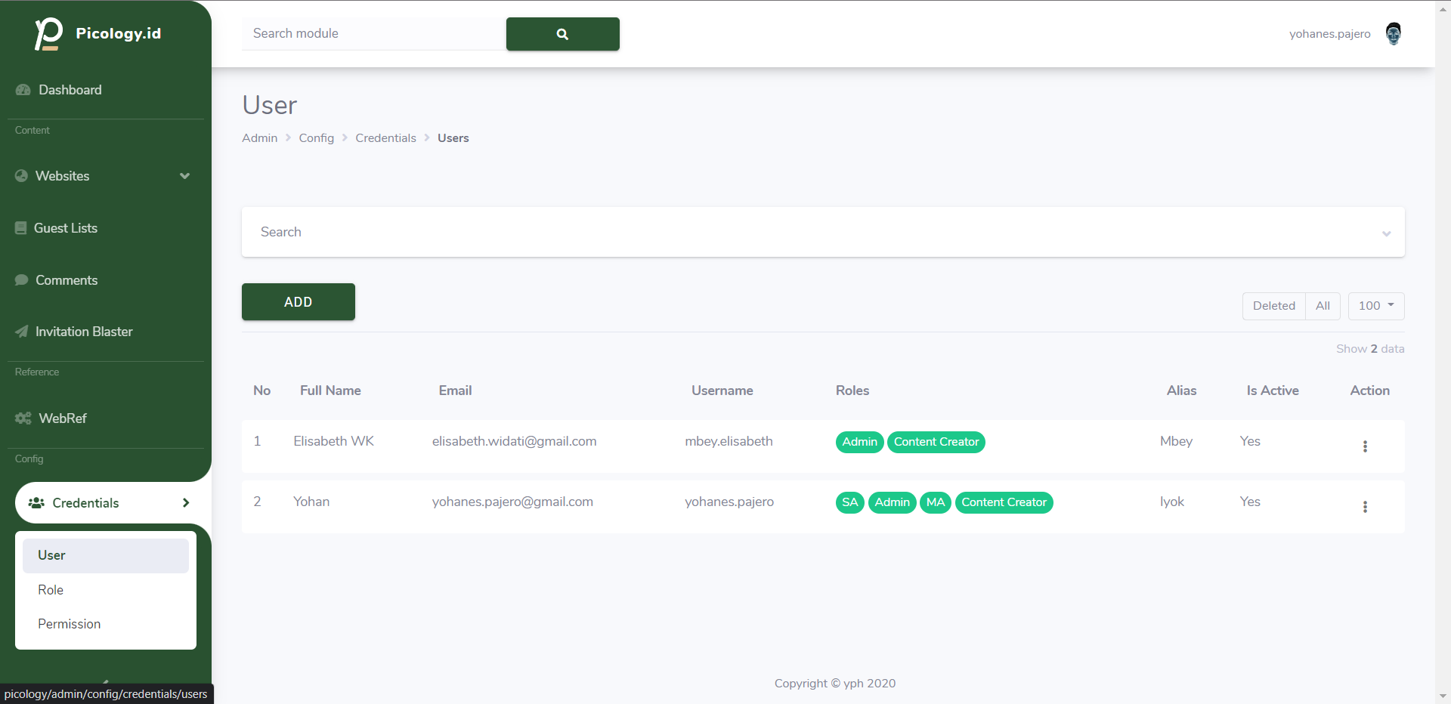
Task: Open the page size dropdown showing 100
Action: [1375, 306]
